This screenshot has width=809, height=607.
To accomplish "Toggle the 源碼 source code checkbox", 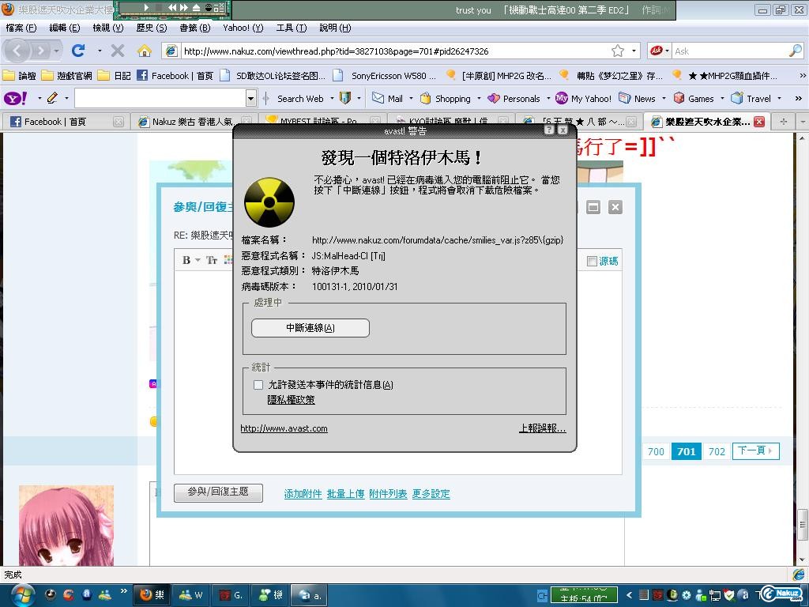I will click(592, 261).
